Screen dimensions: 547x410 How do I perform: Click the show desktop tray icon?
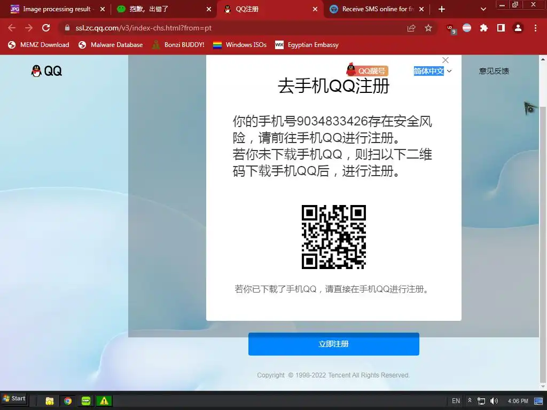click(538, 401)
